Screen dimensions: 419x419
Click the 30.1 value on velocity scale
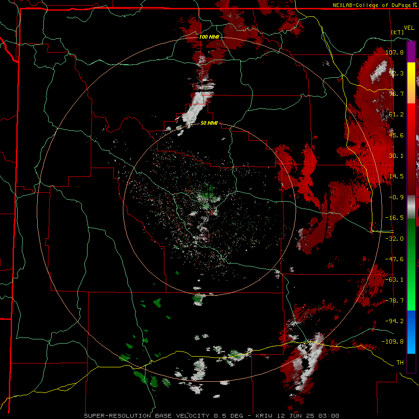pyautogui.click(x=396, y=156)
